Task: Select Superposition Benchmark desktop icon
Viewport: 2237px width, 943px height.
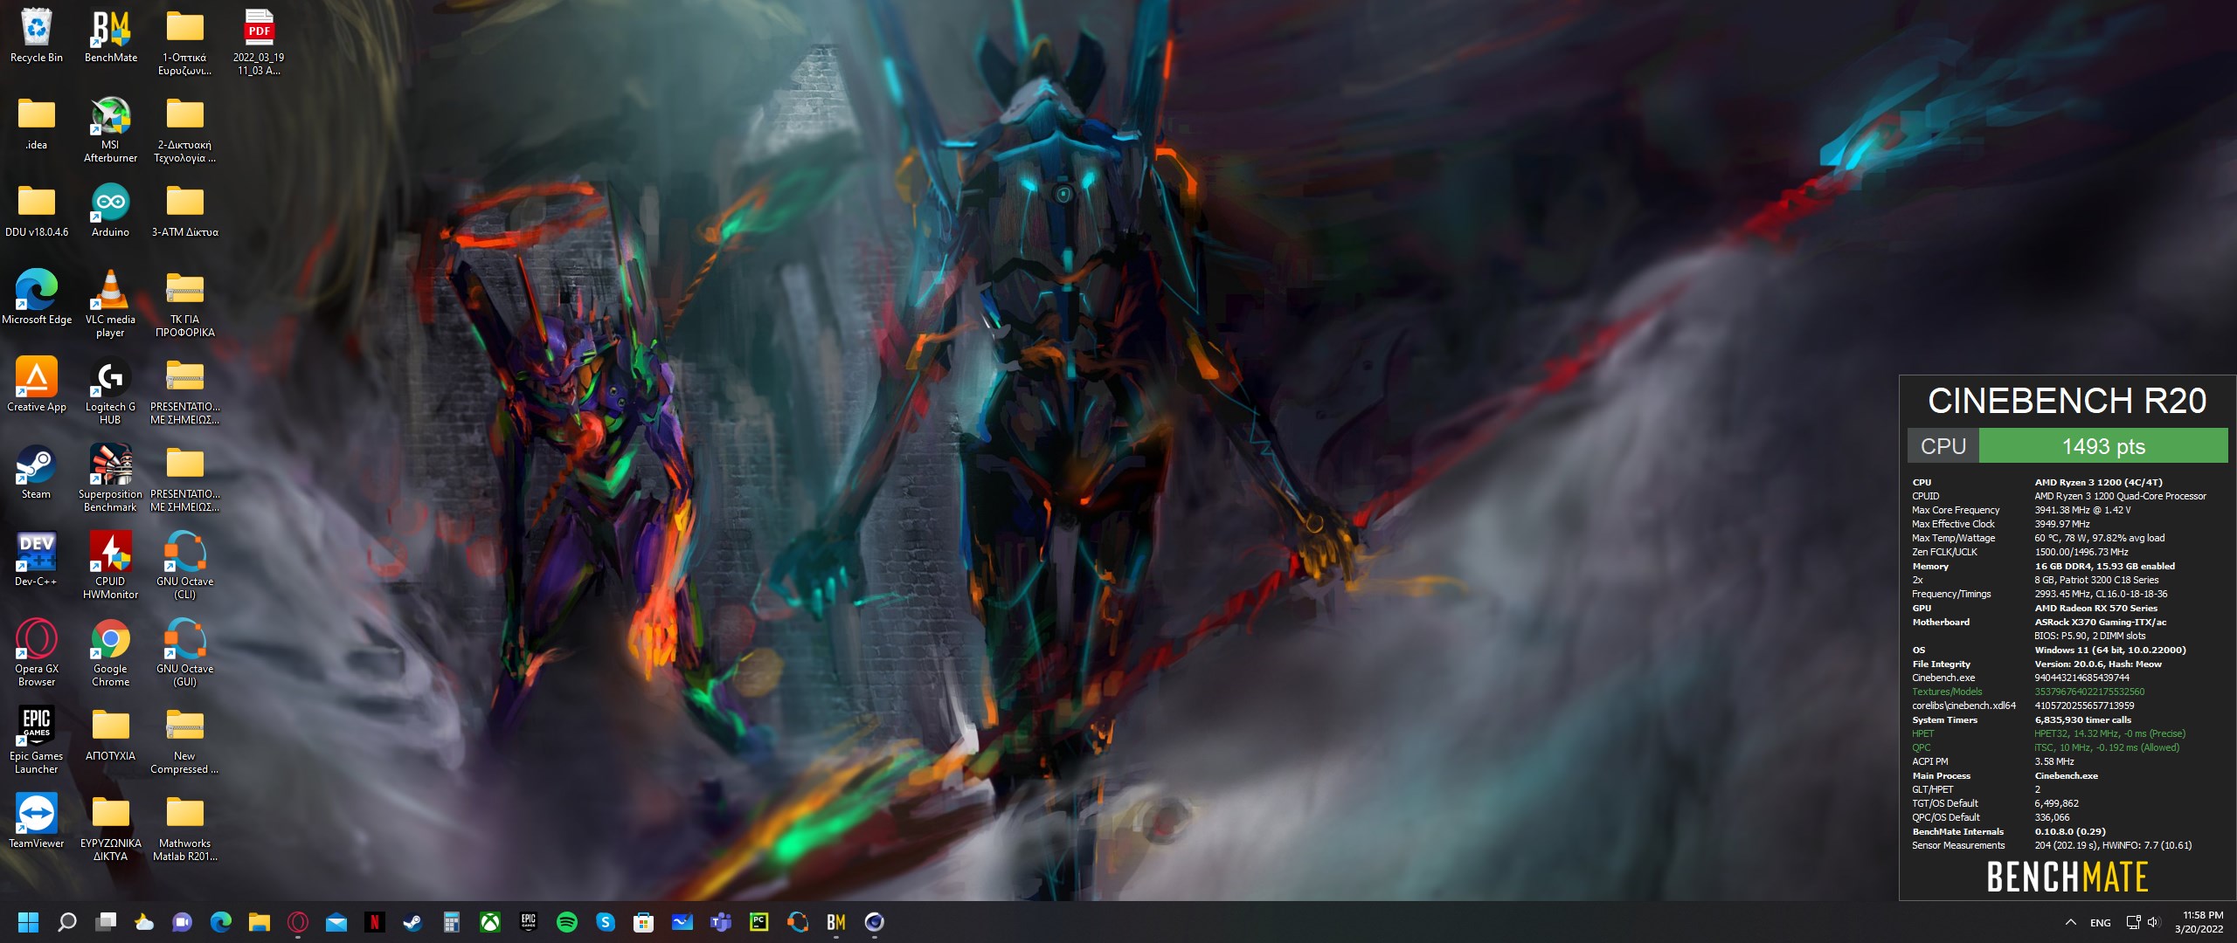Action: click(111, 478)
